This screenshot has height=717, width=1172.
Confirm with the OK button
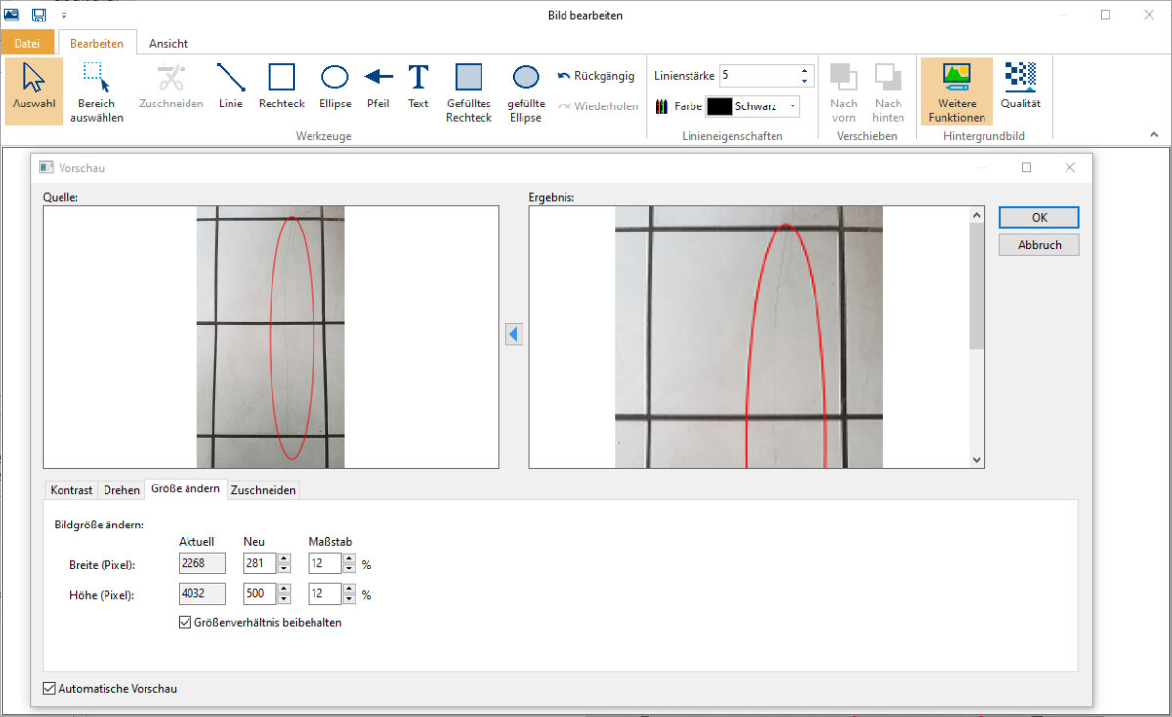1039,218
